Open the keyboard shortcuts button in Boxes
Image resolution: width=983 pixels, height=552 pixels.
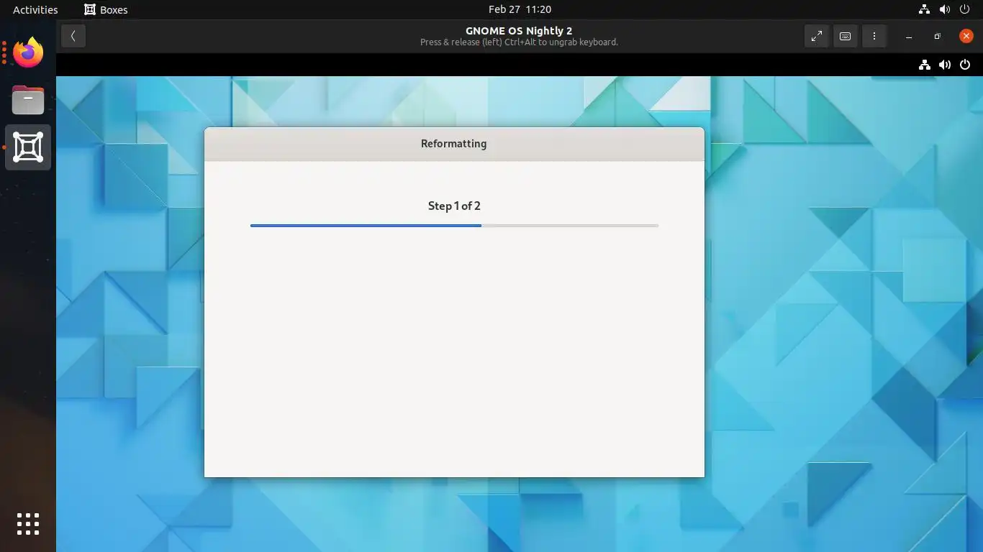click(x=846, y=36)
